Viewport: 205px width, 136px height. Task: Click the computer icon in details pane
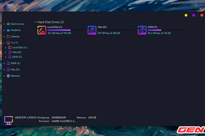click(8, 120)
